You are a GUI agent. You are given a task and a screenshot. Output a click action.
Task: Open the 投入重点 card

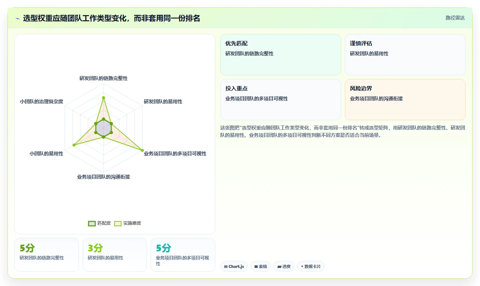[281, 100]
